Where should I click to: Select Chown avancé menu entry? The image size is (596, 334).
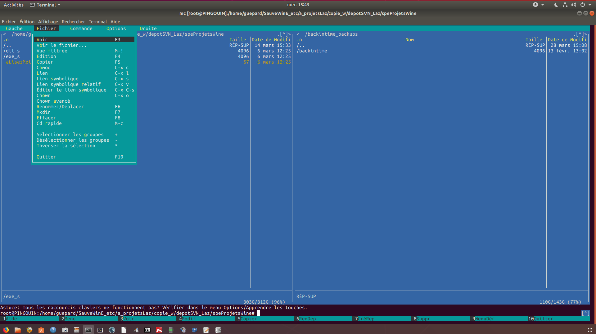click(84, 101)
